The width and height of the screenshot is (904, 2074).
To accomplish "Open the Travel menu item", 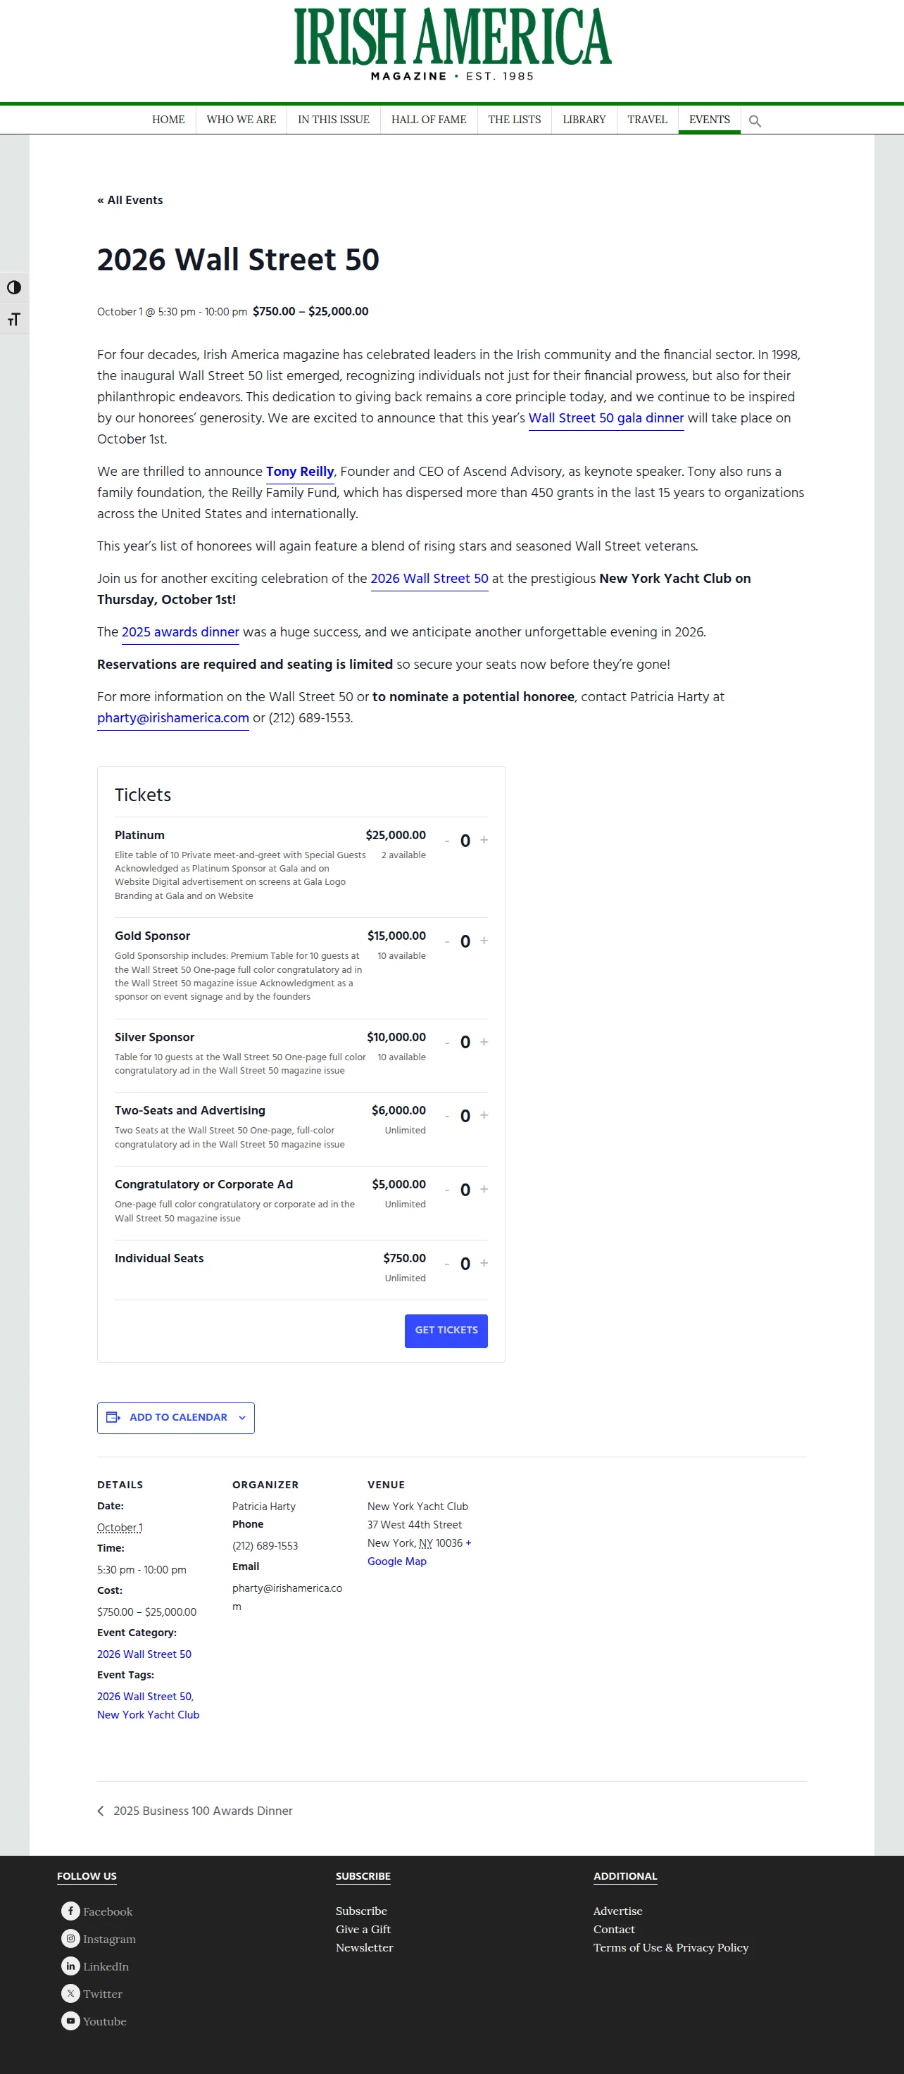I will click(x=647, y=119).
